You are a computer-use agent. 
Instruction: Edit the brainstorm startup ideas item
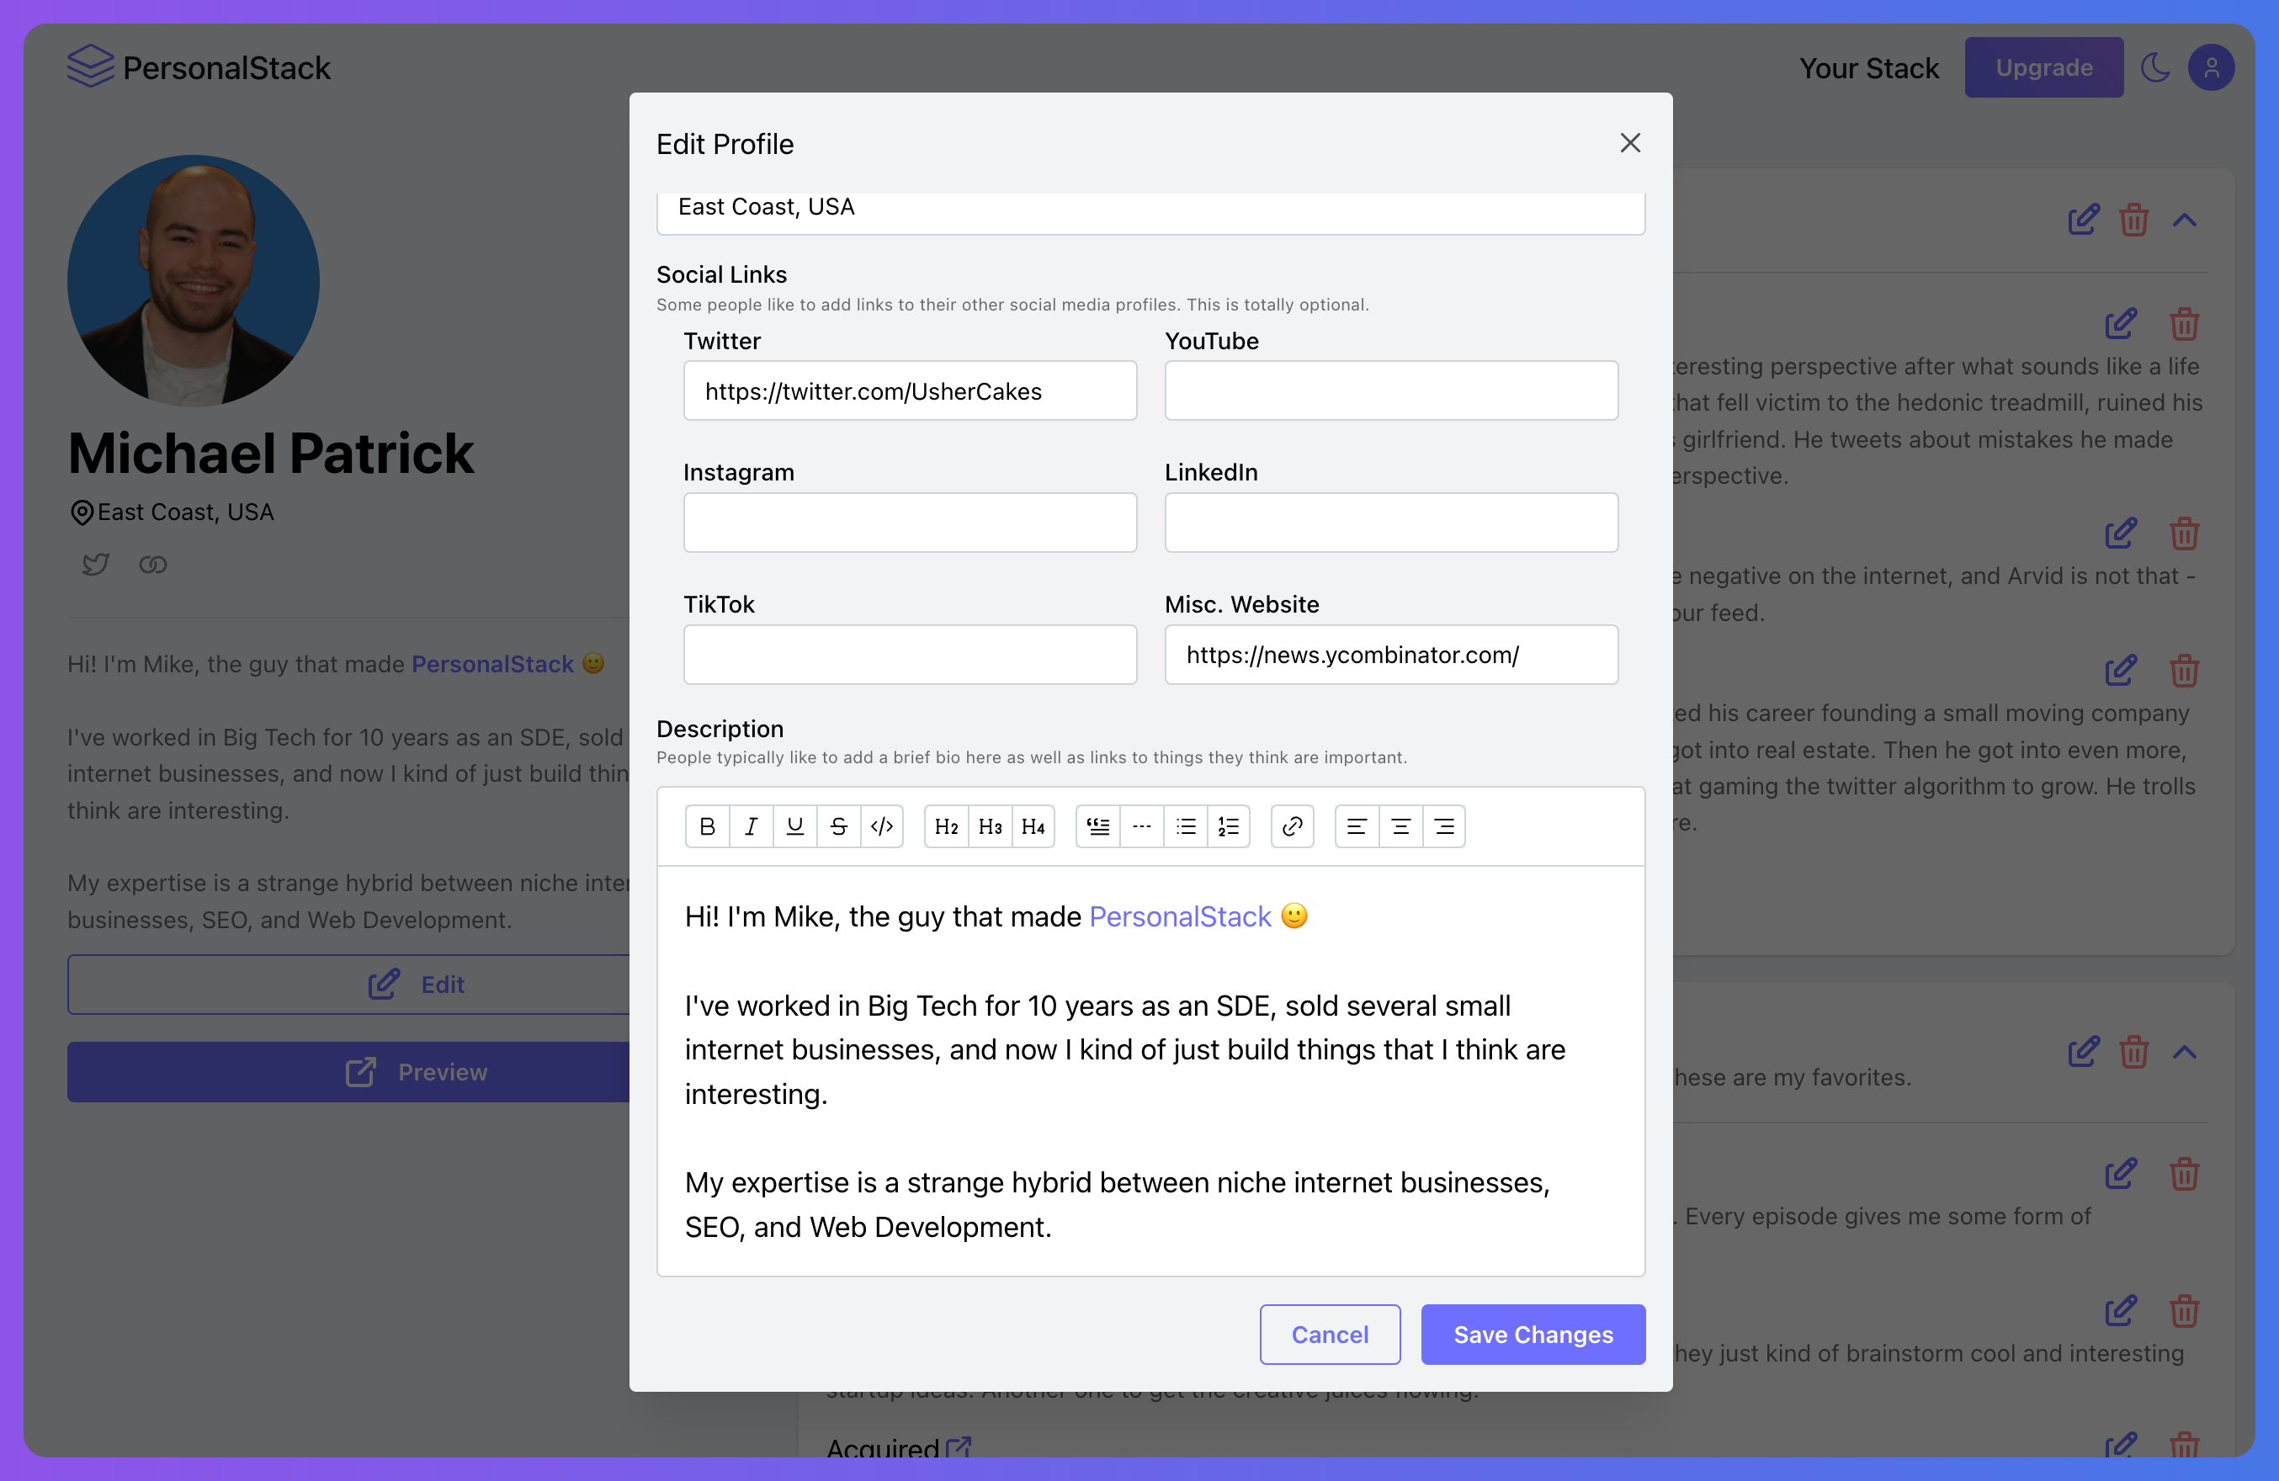2121,1310
